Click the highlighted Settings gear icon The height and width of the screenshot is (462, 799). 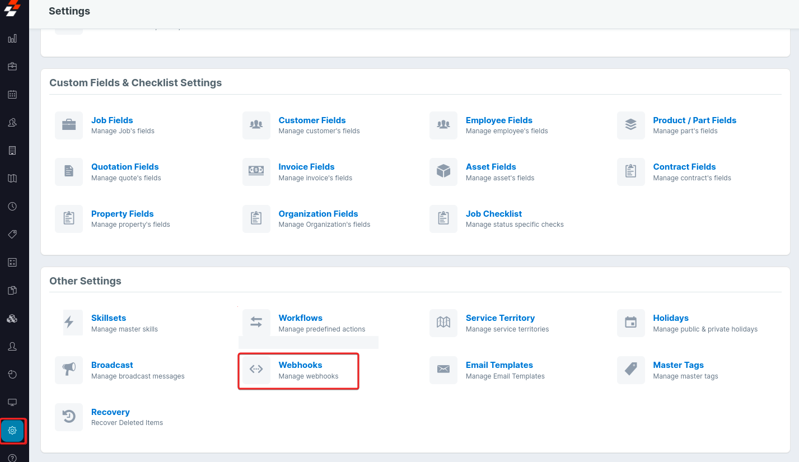click(12, 431)
